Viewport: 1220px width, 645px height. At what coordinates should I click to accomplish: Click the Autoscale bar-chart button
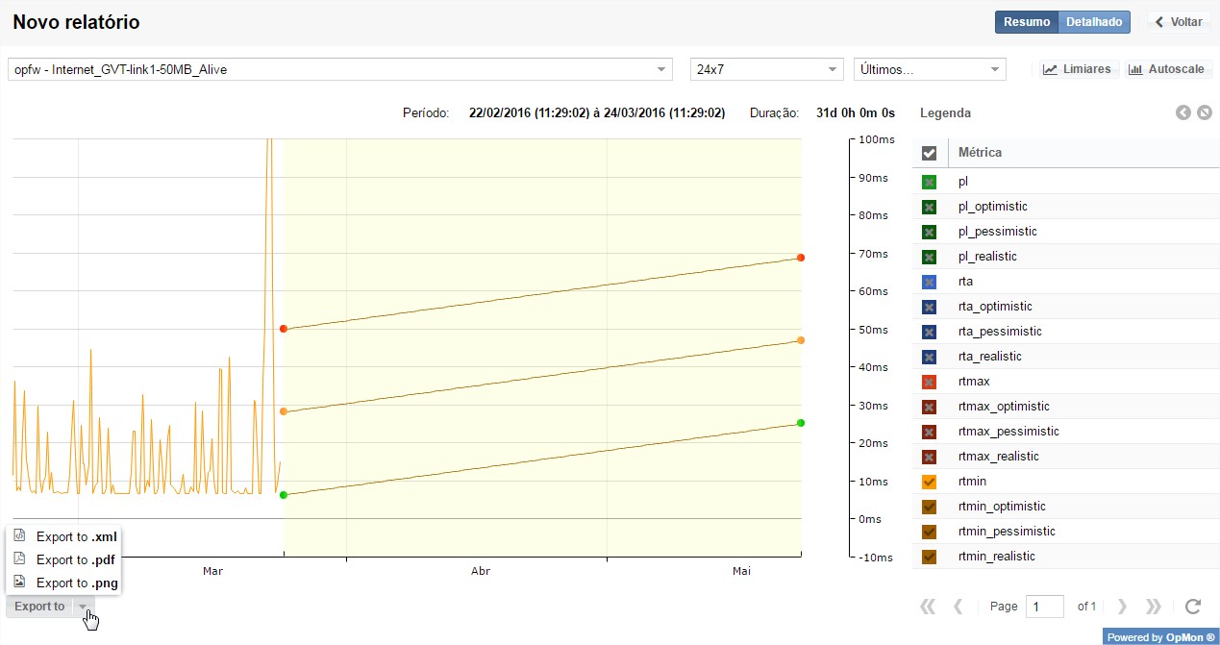point(1169,69)
